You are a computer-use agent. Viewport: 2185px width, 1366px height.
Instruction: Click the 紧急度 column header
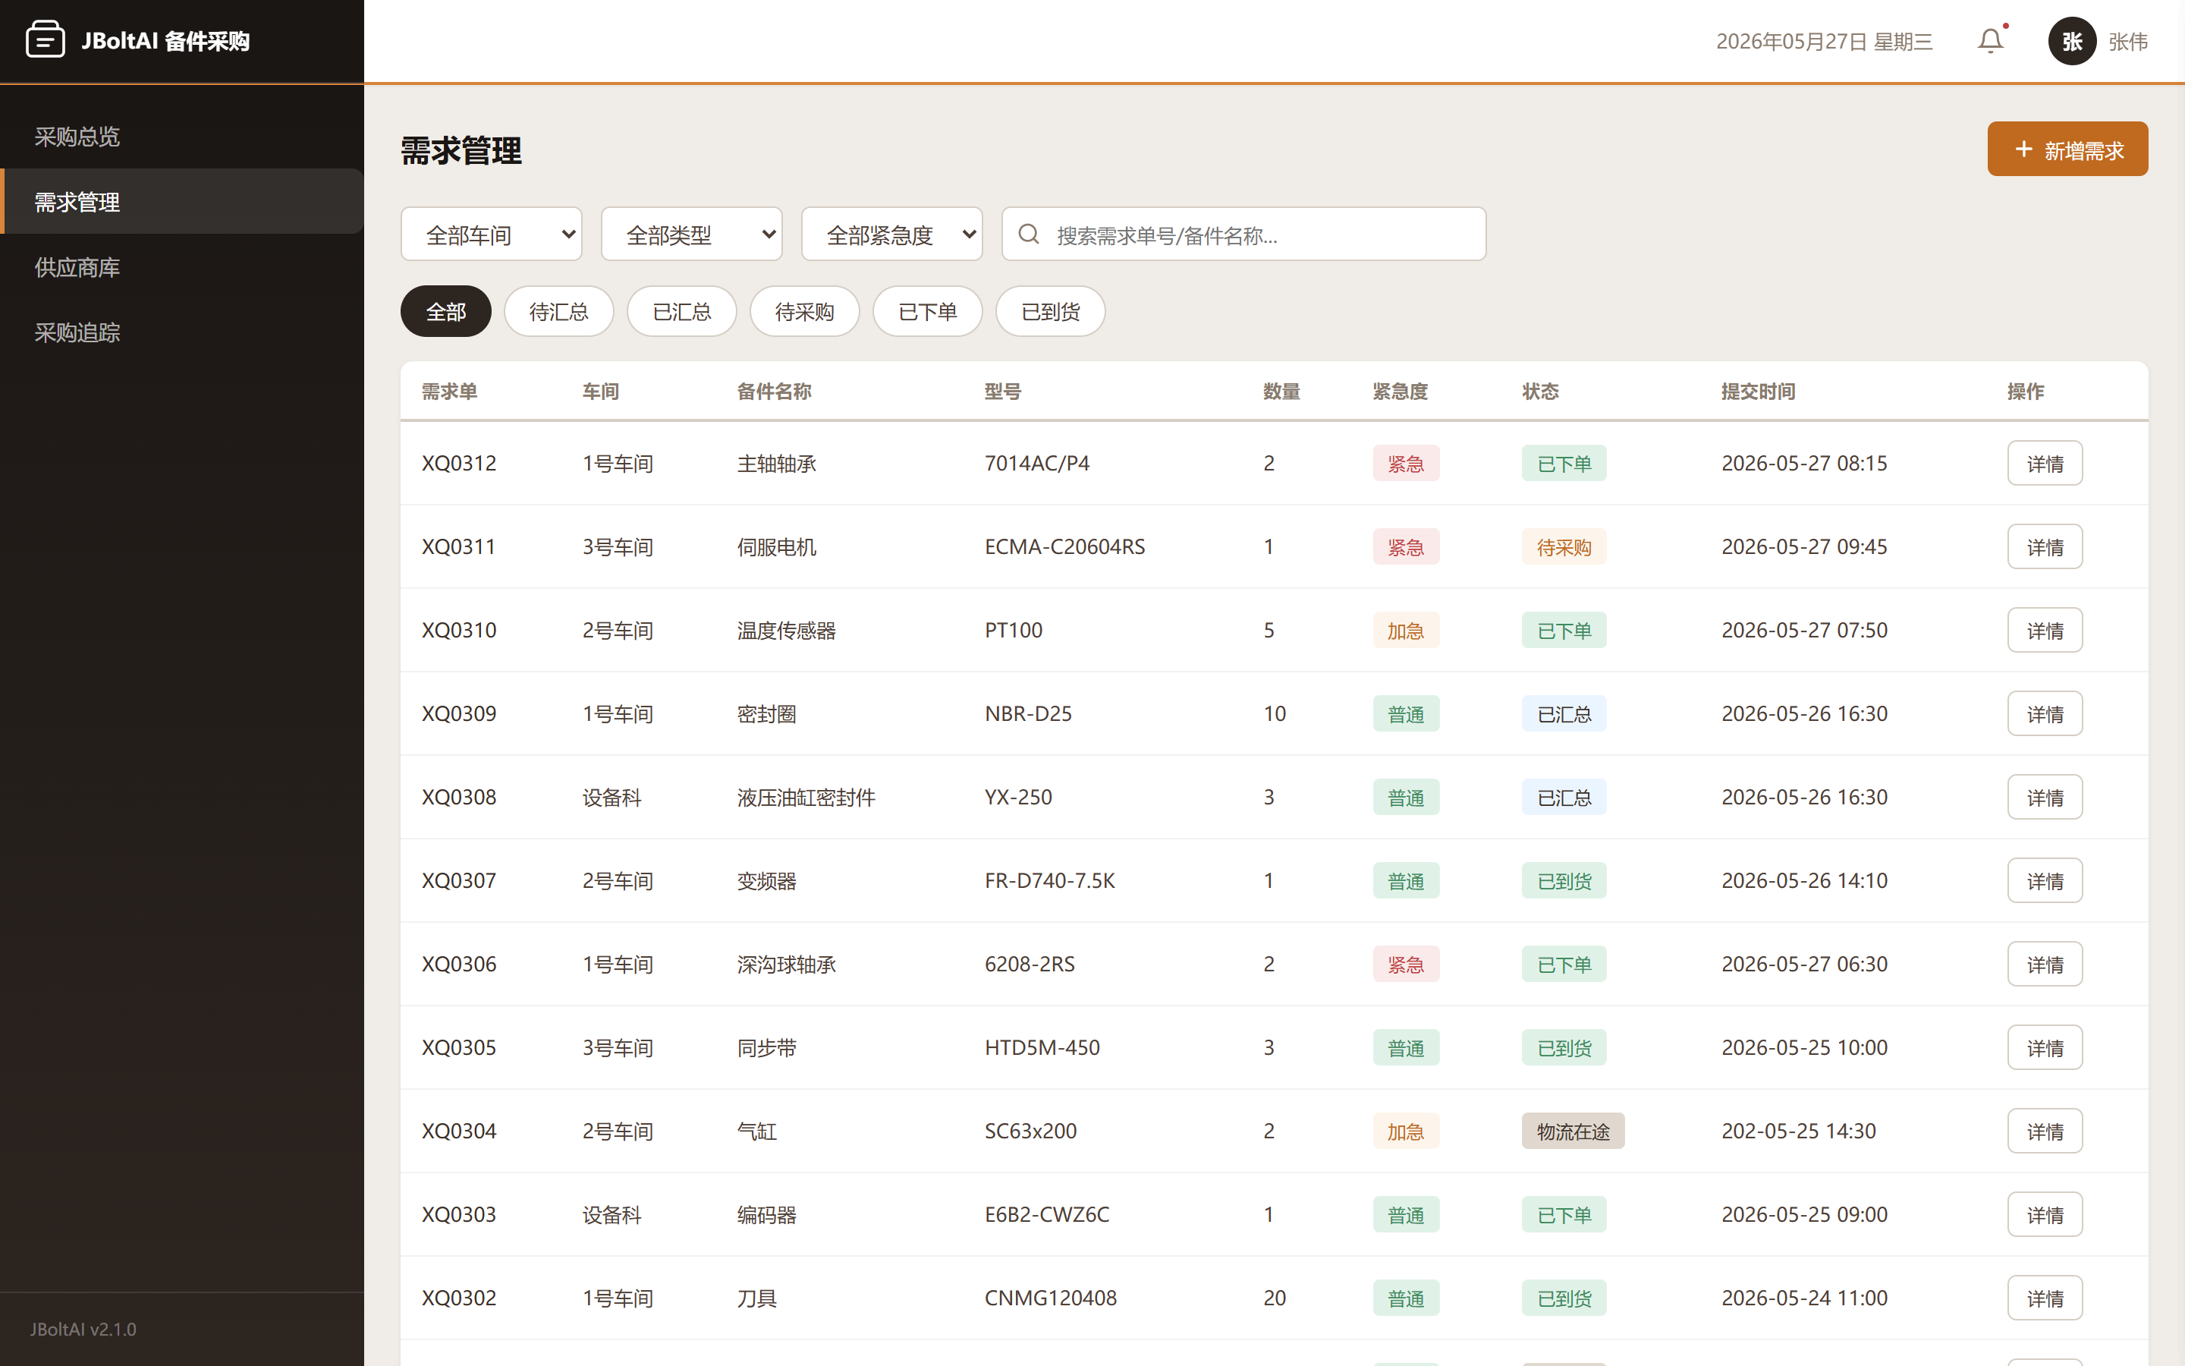tap(1401, 391)
